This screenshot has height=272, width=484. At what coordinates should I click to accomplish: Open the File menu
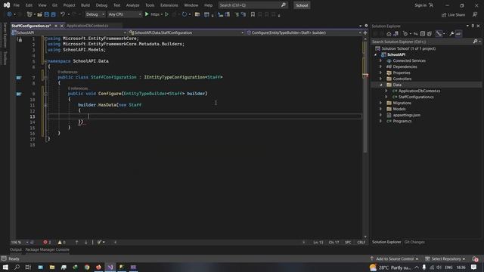pos(17,5)
